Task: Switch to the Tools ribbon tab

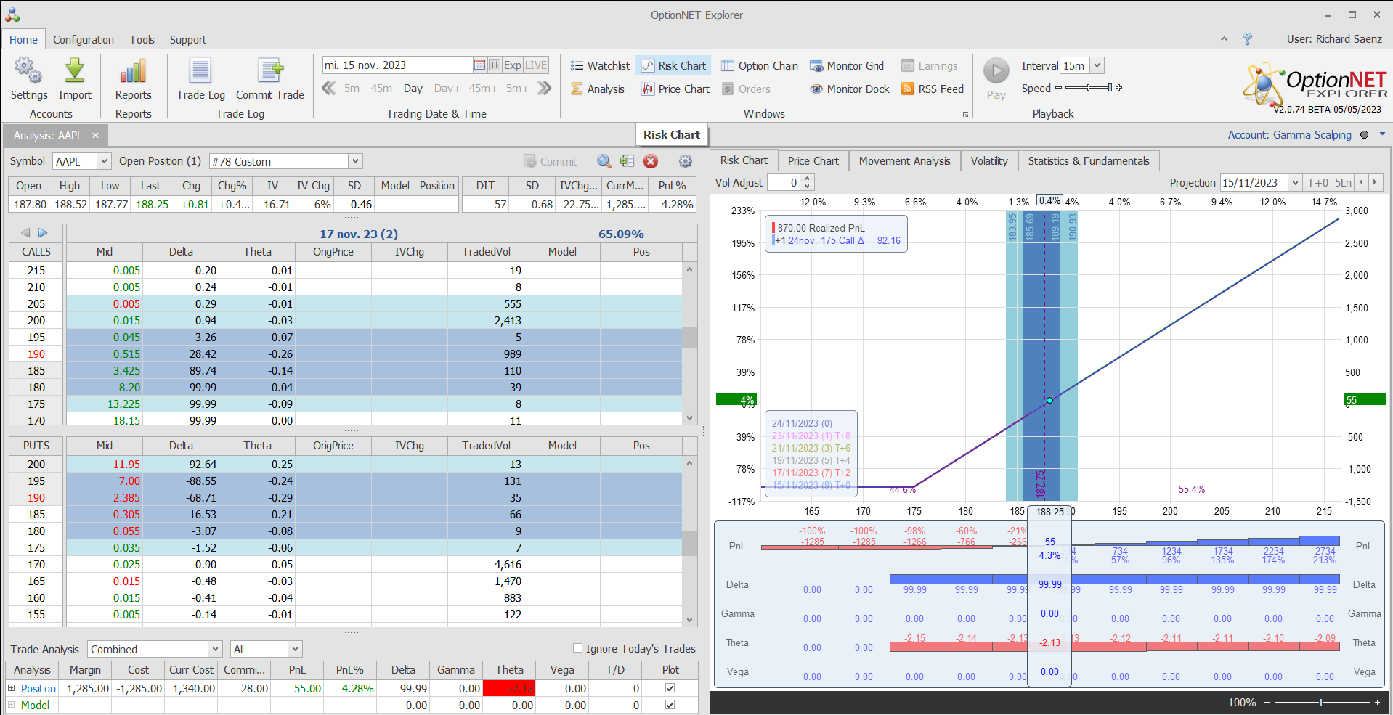Action: (x=142, y=40)
